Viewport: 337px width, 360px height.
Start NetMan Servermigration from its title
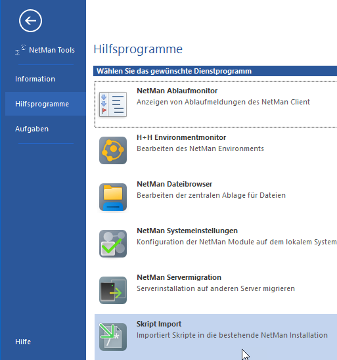179,277
